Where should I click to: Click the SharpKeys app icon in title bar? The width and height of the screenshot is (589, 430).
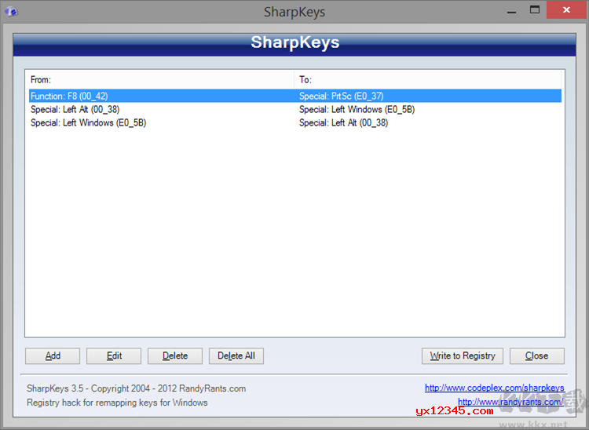click(x=11, y=11)
